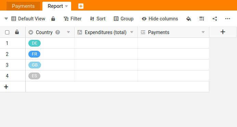Image resolution: width=237 pixels, height=127 pixels.
Task: Click the view lock icon beside Default View
Action: click(x=53, y=19)
